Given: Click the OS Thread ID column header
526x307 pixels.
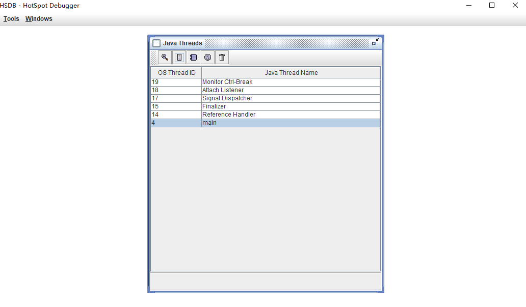Looking at the screenshot, I should point(176,73).
